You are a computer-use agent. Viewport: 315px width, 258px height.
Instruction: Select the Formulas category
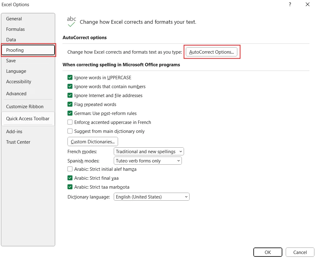(x=28, y=29)
